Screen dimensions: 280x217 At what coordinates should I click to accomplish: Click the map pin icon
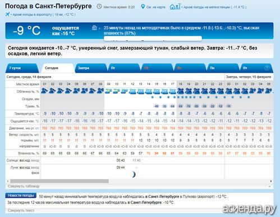[143, 7]
